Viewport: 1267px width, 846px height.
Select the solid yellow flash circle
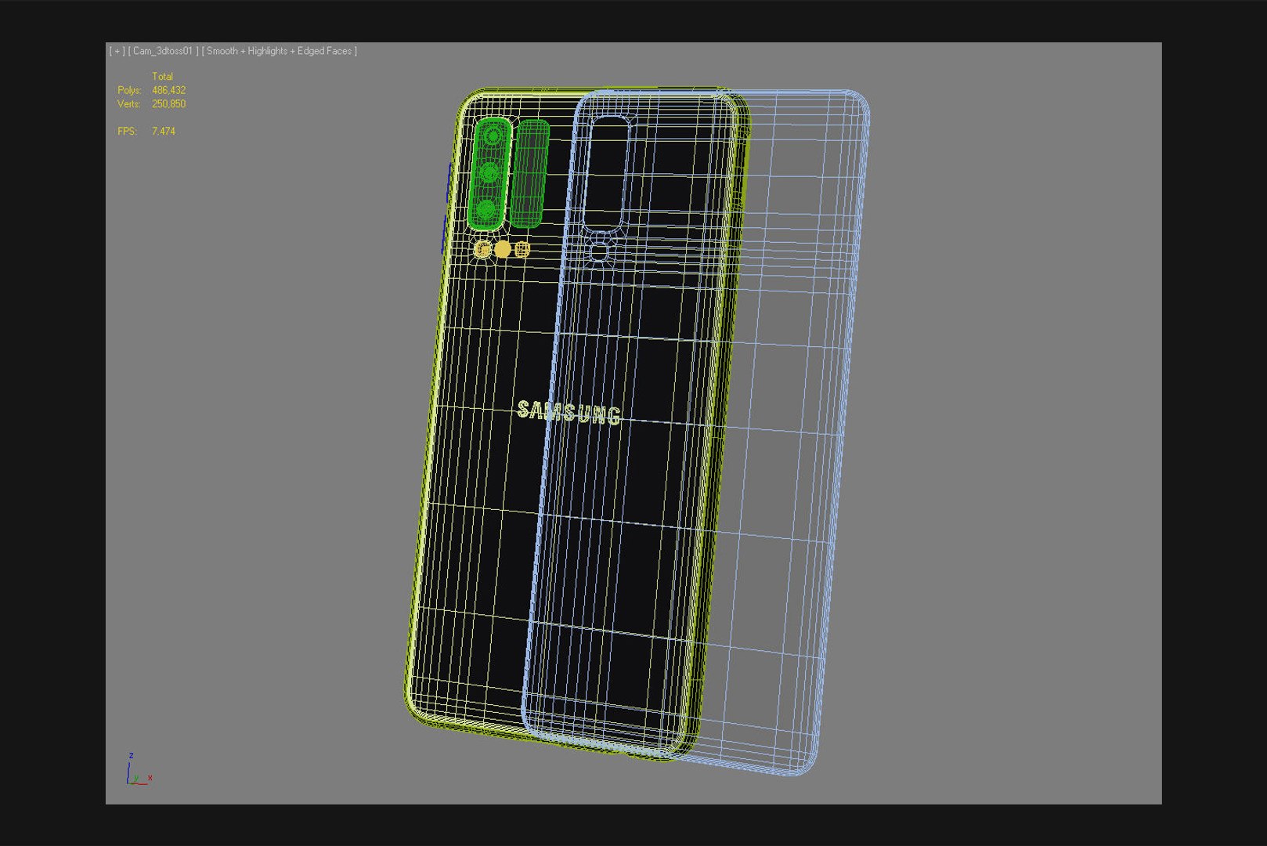click(x=503, y=250)
